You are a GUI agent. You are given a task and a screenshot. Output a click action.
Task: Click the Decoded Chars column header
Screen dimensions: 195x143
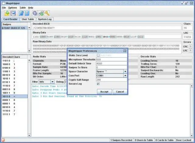point(14,57)
